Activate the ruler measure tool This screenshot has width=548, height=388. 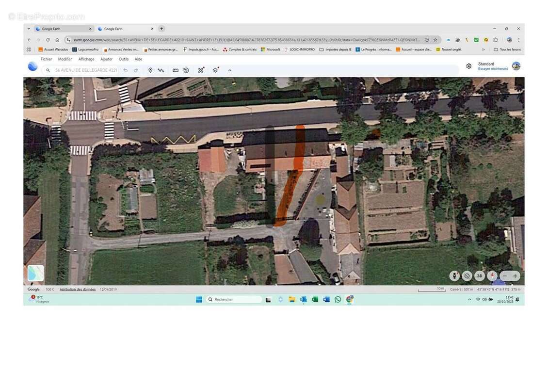(176, 70)
